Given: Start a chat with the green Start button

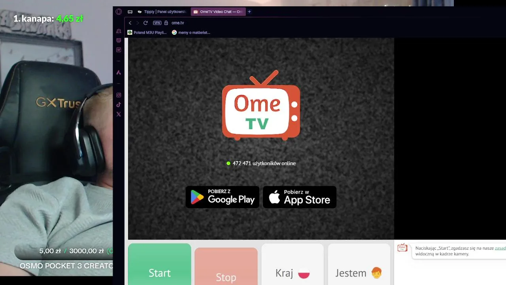Looking at the screenshot, I should 160,264.
